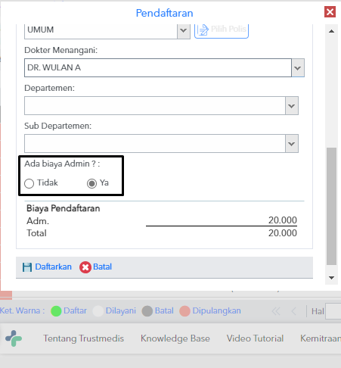Expand the Dokter Menangani dropdown
341x368 pixels.
[298, 68]
